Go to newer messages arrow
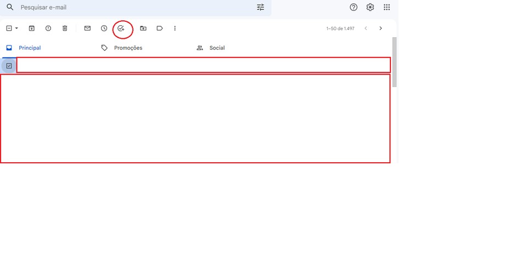The width and height of the screenshot is (515, 274). pos(366,28)
